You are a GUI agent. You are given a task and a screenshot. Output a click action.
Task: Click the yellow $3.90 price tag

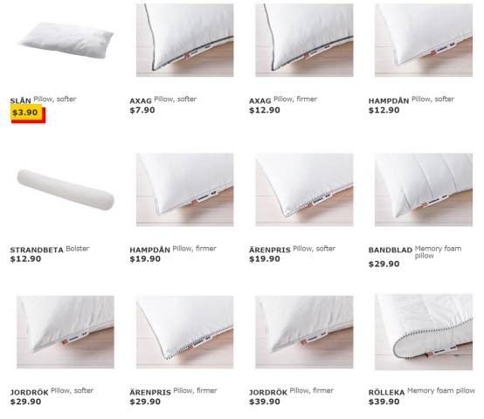26,113
